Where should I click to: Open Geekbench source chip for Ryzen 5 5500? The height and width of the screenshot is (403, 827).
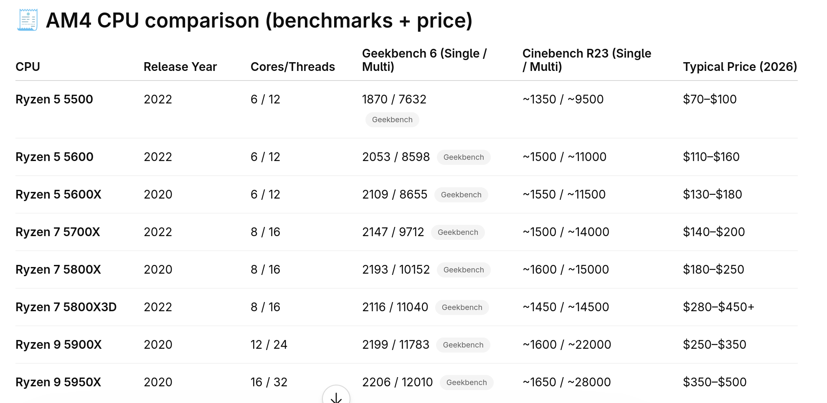[392, 120]
